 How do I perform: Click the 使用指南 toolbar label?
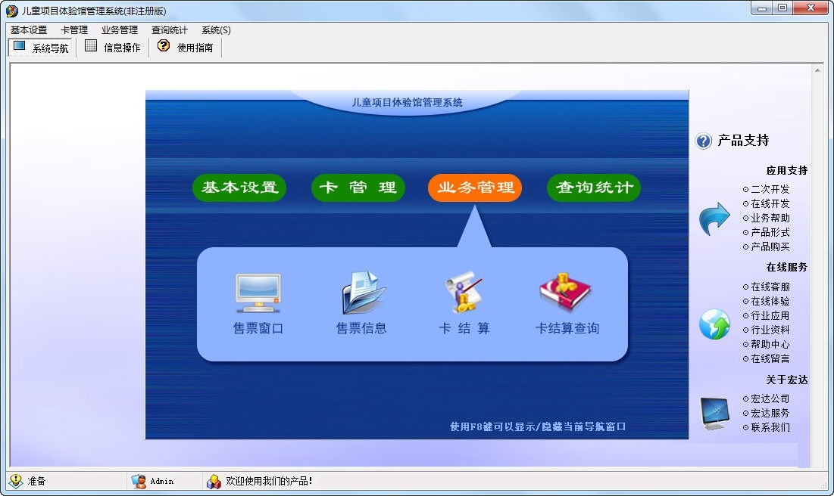tap(195, 48)
